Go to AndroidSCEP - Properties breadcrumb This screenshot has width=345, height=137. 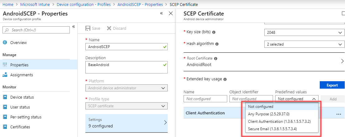pos(140,4)
